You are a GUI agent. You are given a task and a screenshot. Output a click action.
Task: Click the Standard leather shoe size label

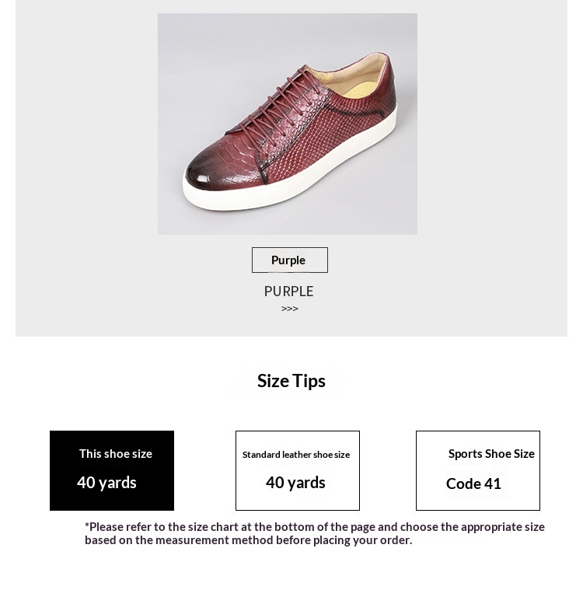click(296, 455)
